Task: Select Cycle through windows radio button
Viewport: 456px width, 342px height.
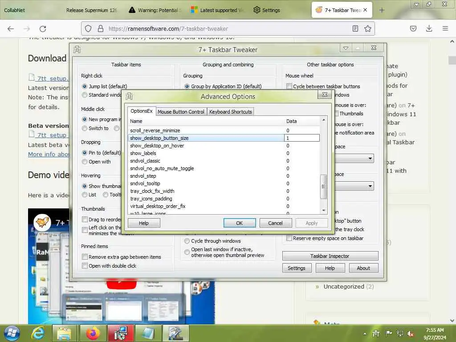Action: (187, 241)
